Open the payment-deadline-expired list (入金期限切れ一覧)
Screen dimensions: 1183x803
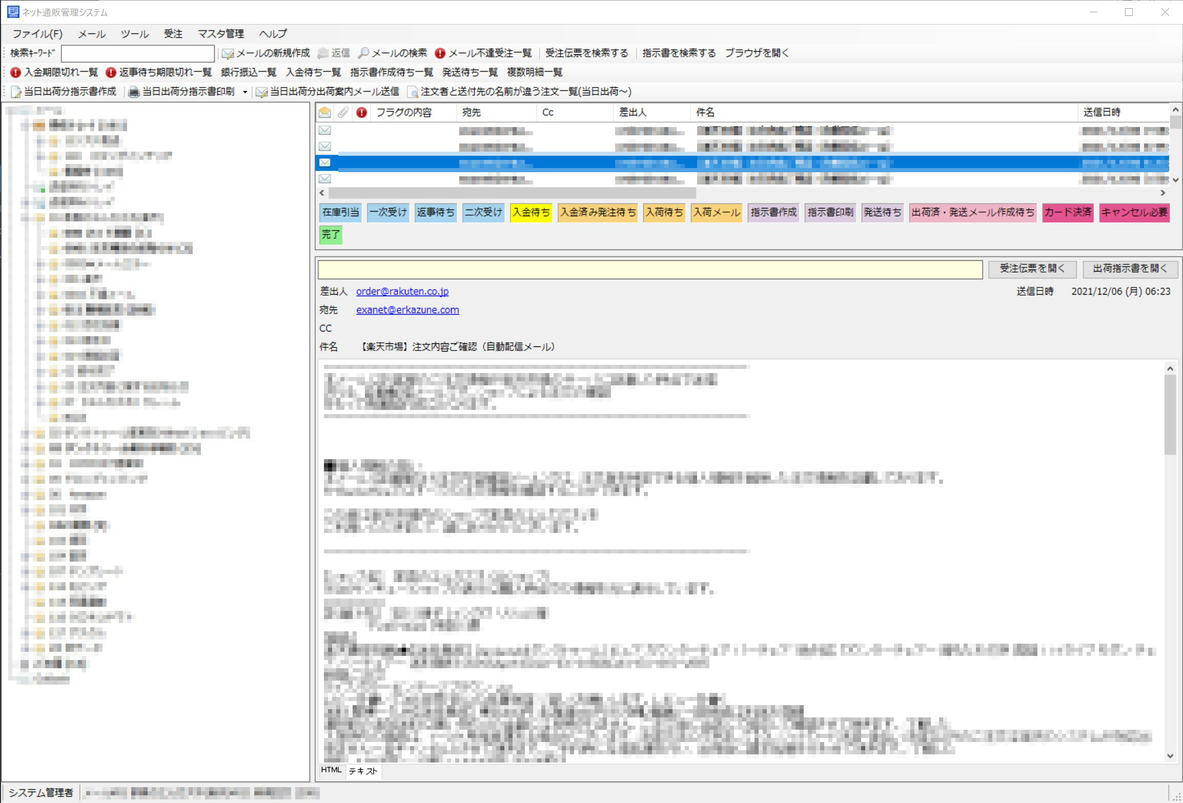click(54, 72)
